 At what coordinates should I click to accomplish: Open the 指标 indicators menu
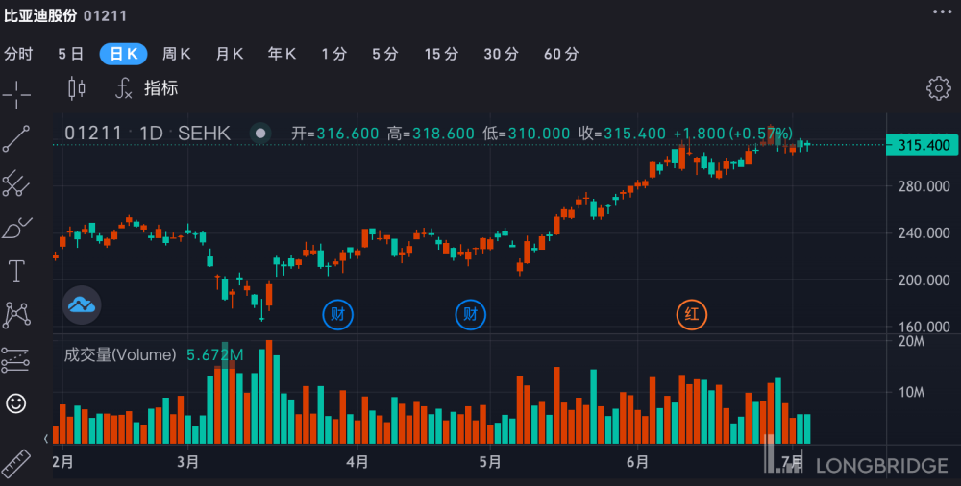(147, 88)
